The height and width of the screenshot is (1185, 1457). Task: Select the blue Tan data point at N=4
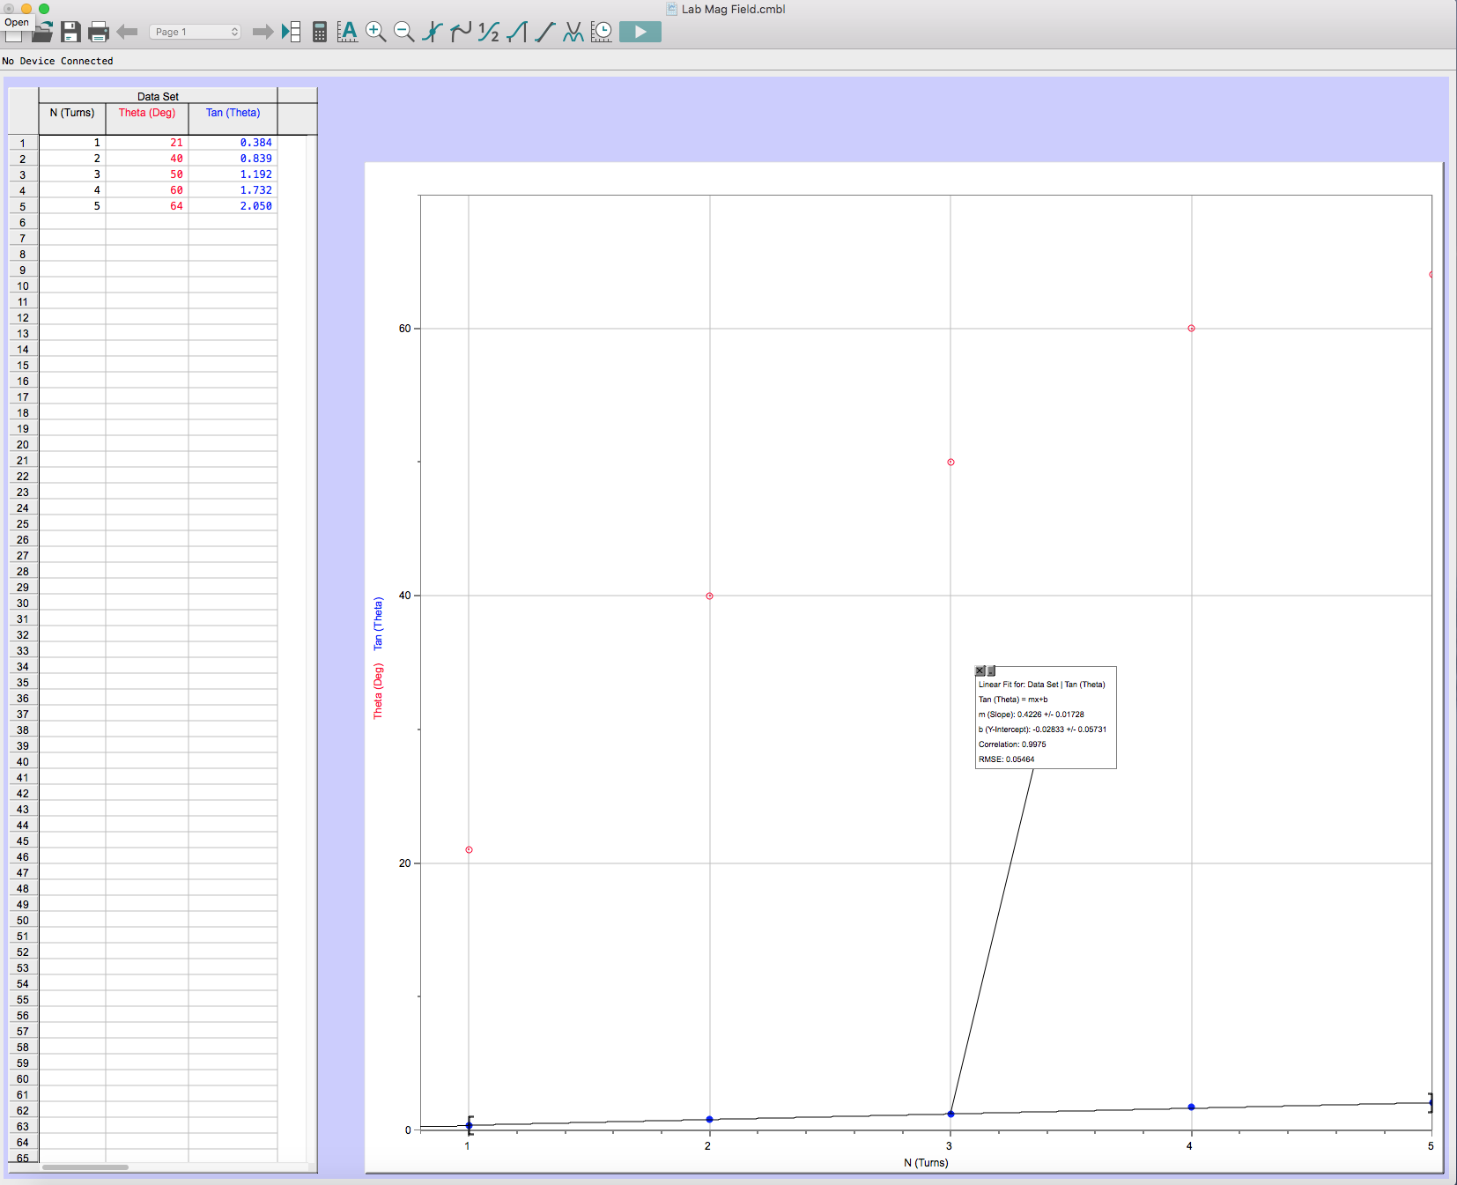pos(1191,1107)
